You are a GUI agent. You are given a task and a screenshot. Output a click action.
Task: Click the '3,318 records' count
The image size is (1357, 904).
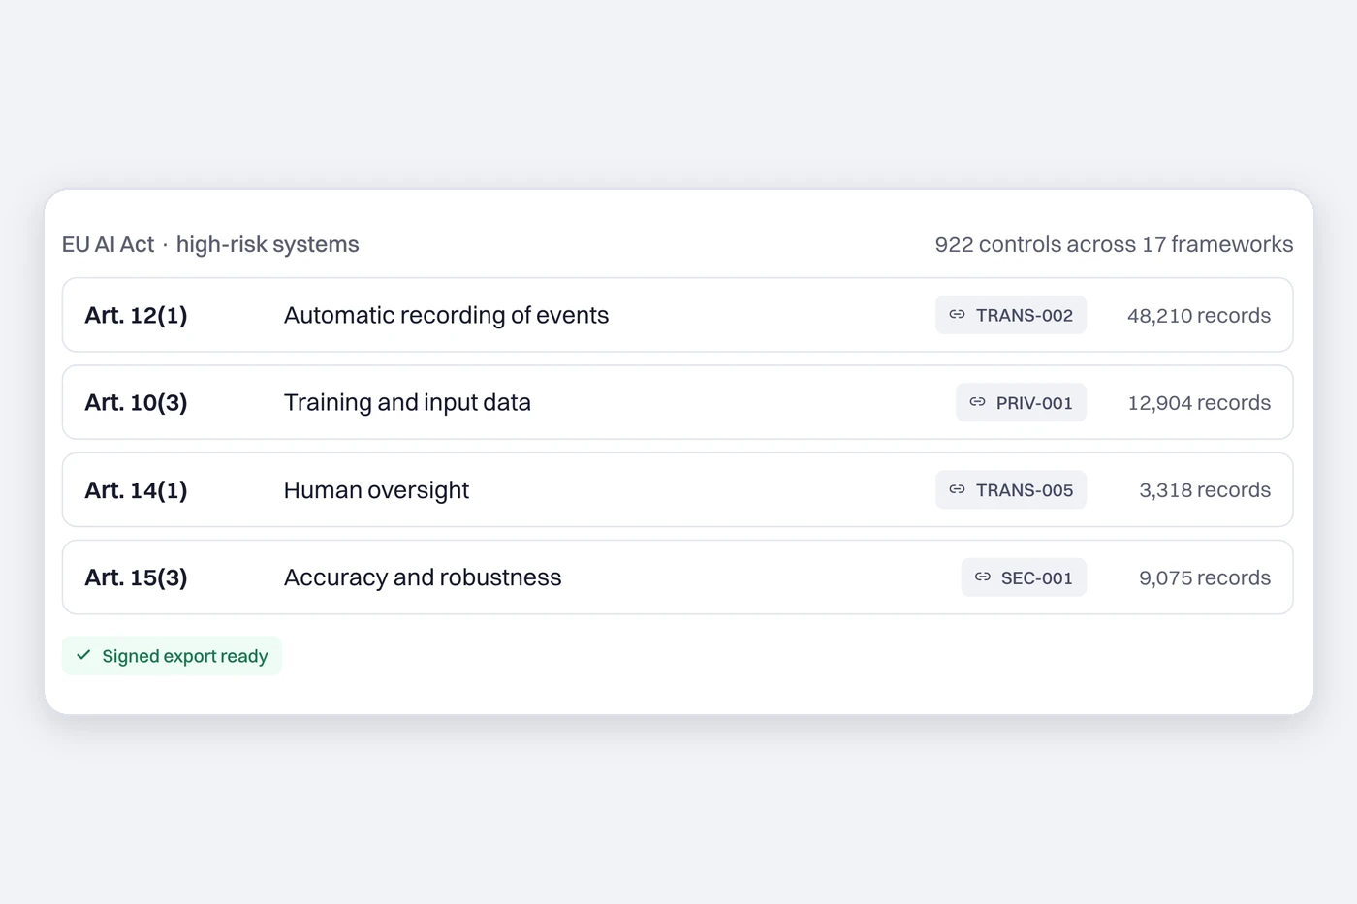(x=1205, y=490)
